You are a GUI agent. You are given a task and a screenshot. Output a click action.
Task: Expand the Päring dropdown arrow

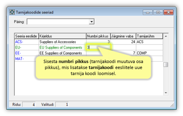coord(91,22)
